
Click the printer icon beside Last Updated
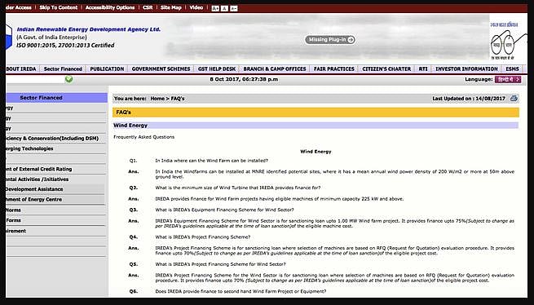tap(514, 99)
